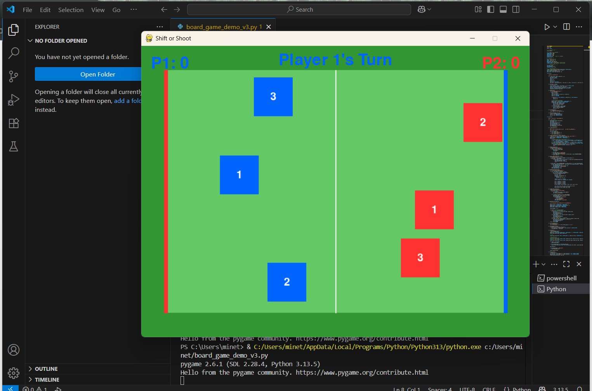
Task: Click the P1: 0 score label
Action: [x=170, y=63]
